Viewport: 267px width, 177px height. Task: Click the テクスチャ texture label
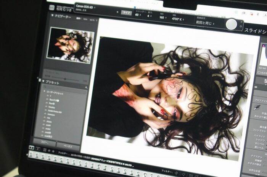click(x=256, y=156)
